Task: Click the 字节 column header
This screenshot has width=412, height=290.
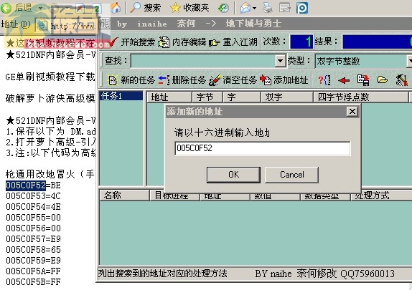Action: (x=207, y=97)
